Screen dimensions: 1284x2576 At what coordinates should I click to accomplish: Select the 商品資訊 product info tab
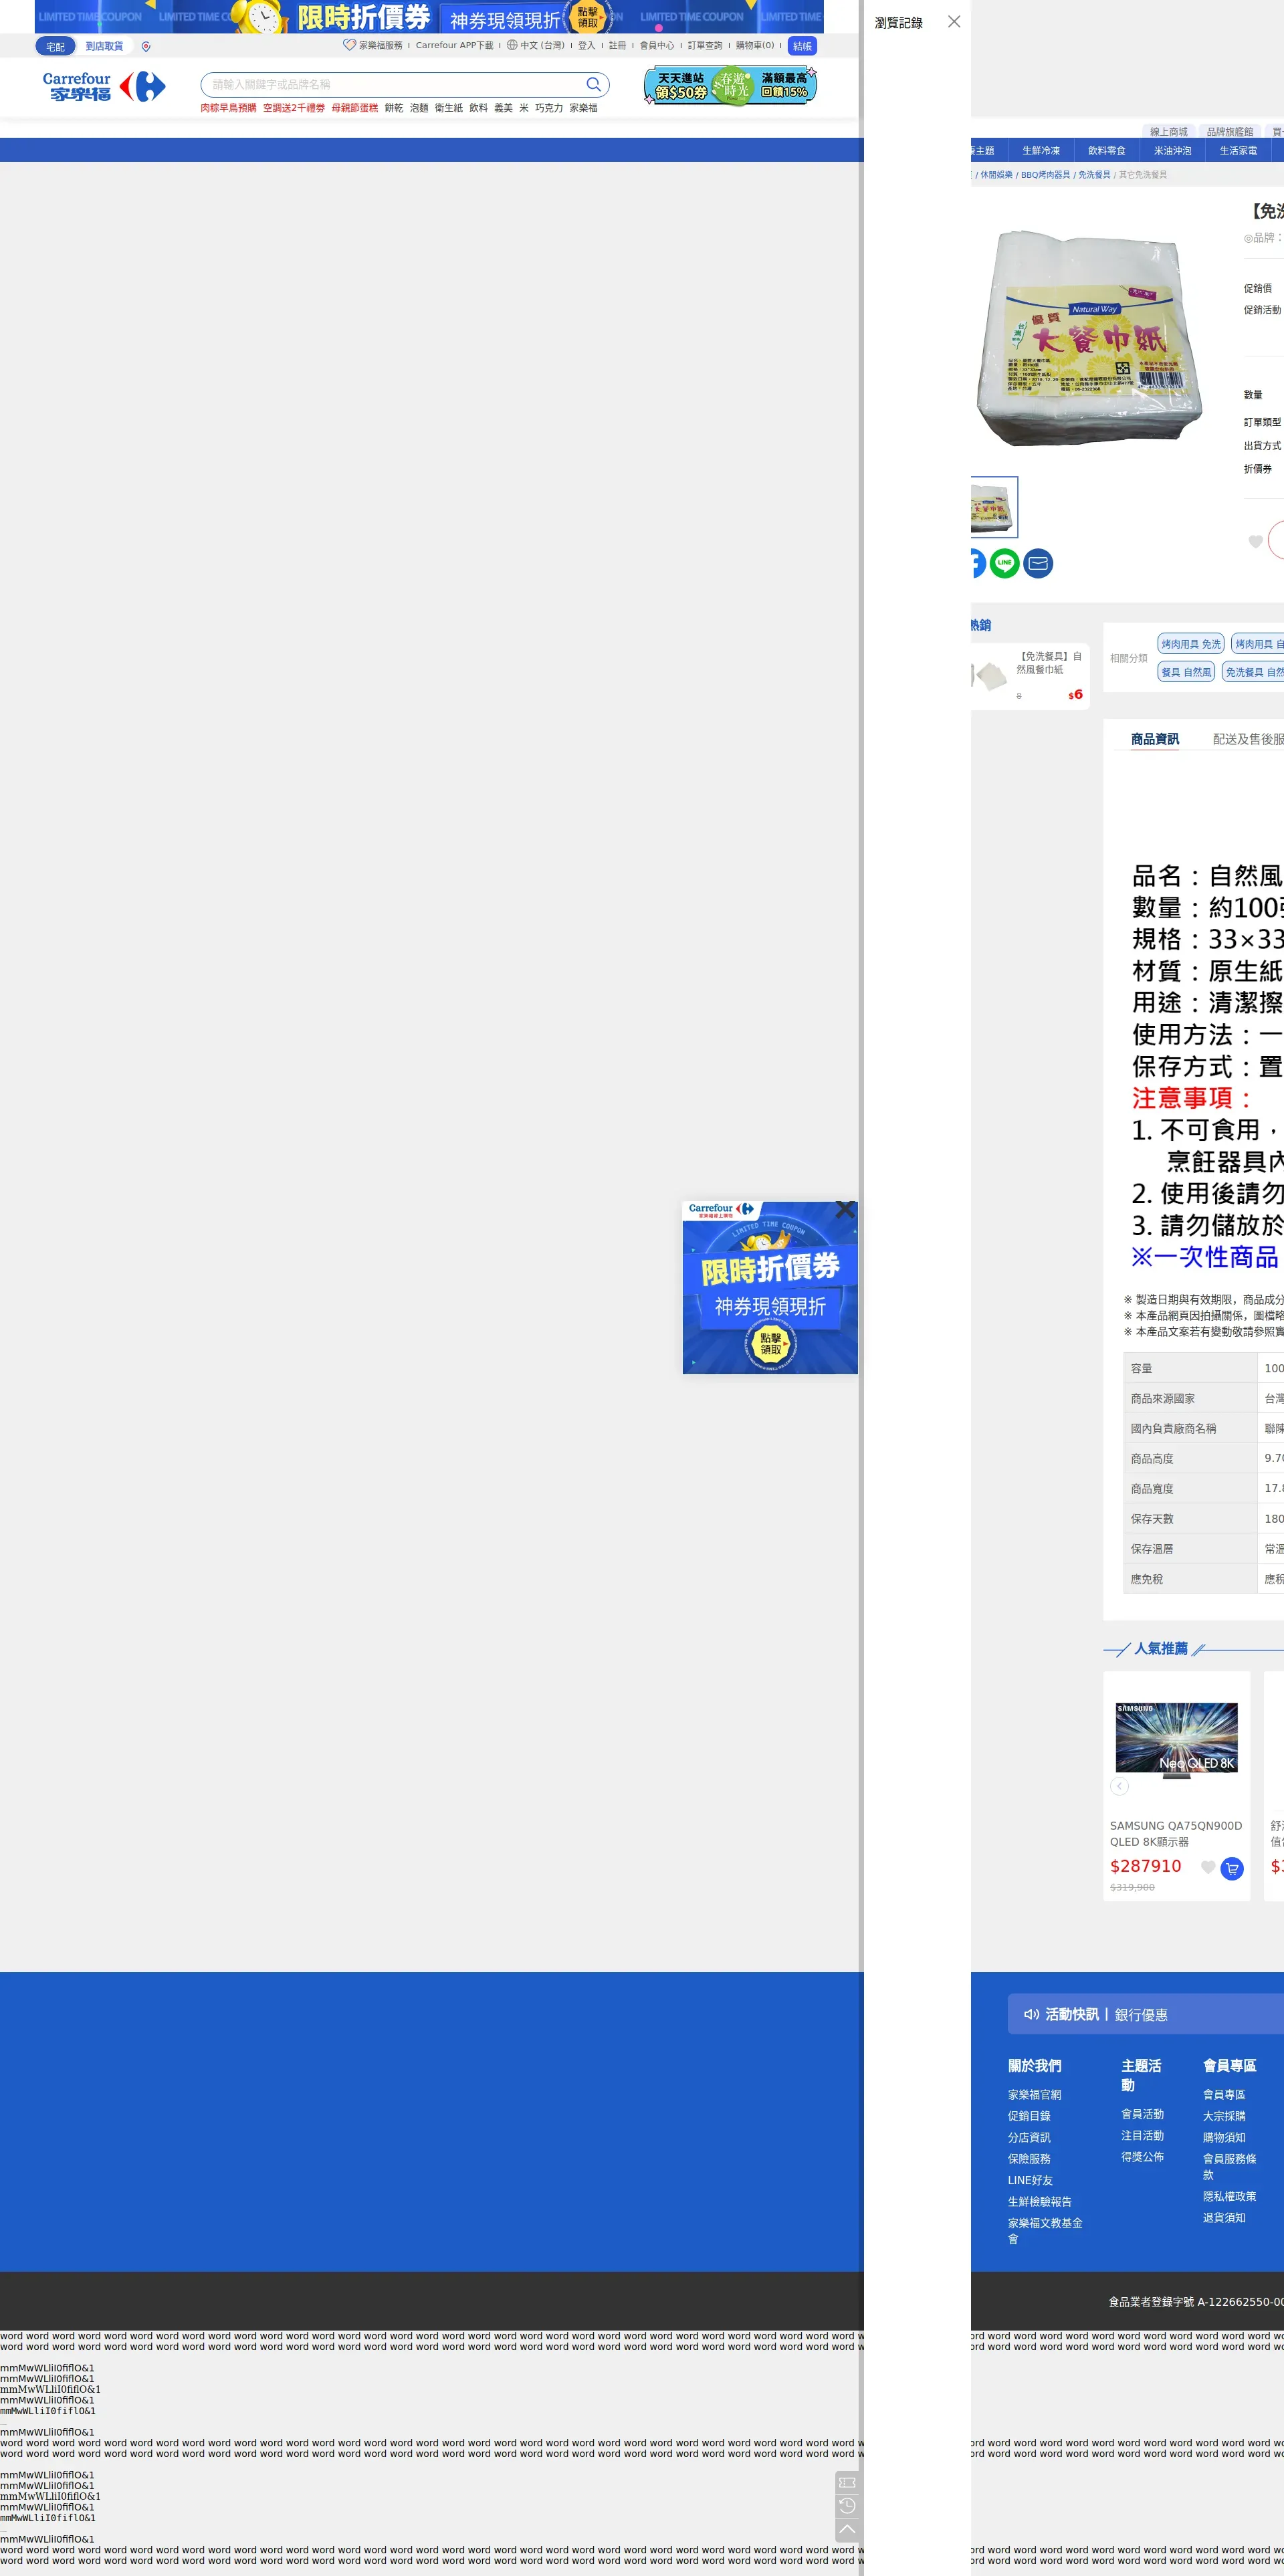[x=1154, y=739]
